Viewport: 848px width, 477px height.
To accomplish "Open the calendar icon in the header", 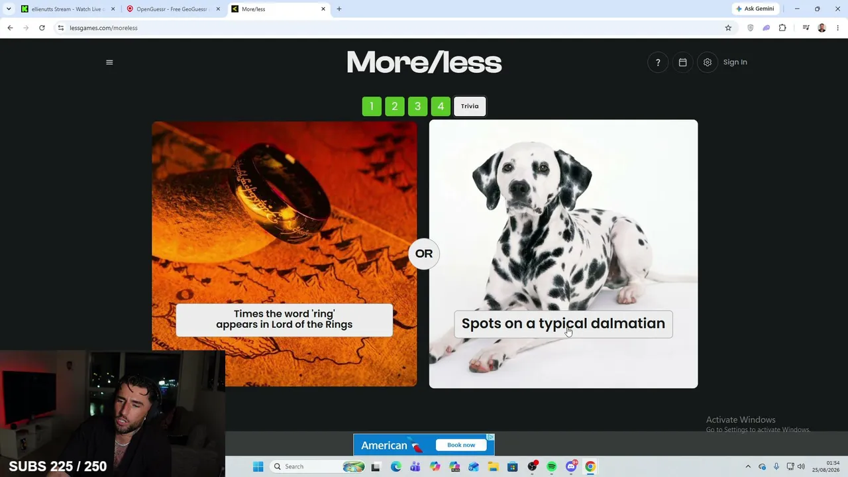I will 683,62.
